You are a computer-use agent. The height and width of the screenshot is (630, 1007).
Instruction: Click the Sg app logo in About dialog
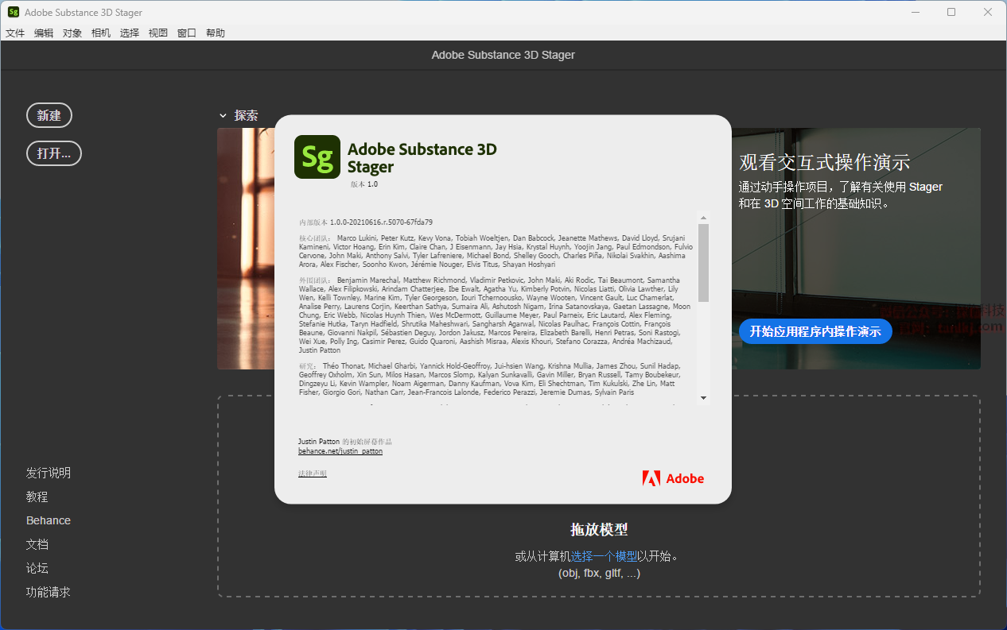click(x=317, y=157)
